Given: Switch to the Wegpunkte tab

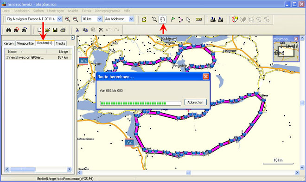Looking at the screenshot, I should tap(25, 43).
